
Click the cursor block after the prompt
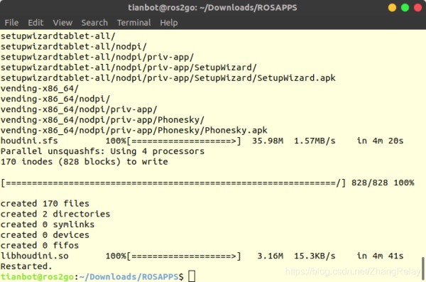tap(192, 276)
